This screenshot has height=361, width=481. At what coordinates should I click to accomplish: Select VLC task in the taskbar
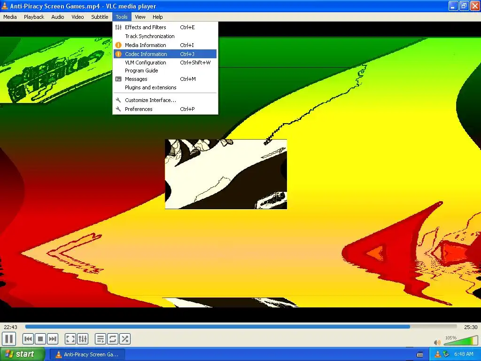click(87, 354)
